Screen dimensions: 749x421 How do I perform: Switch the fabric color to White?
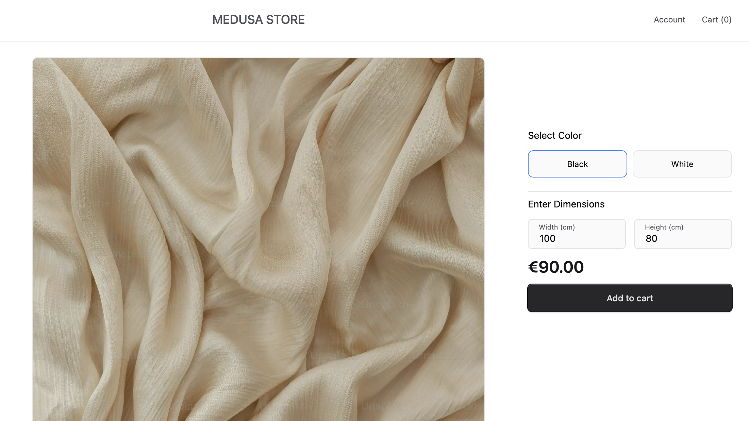pyautogui.click(x=682, y=164)
